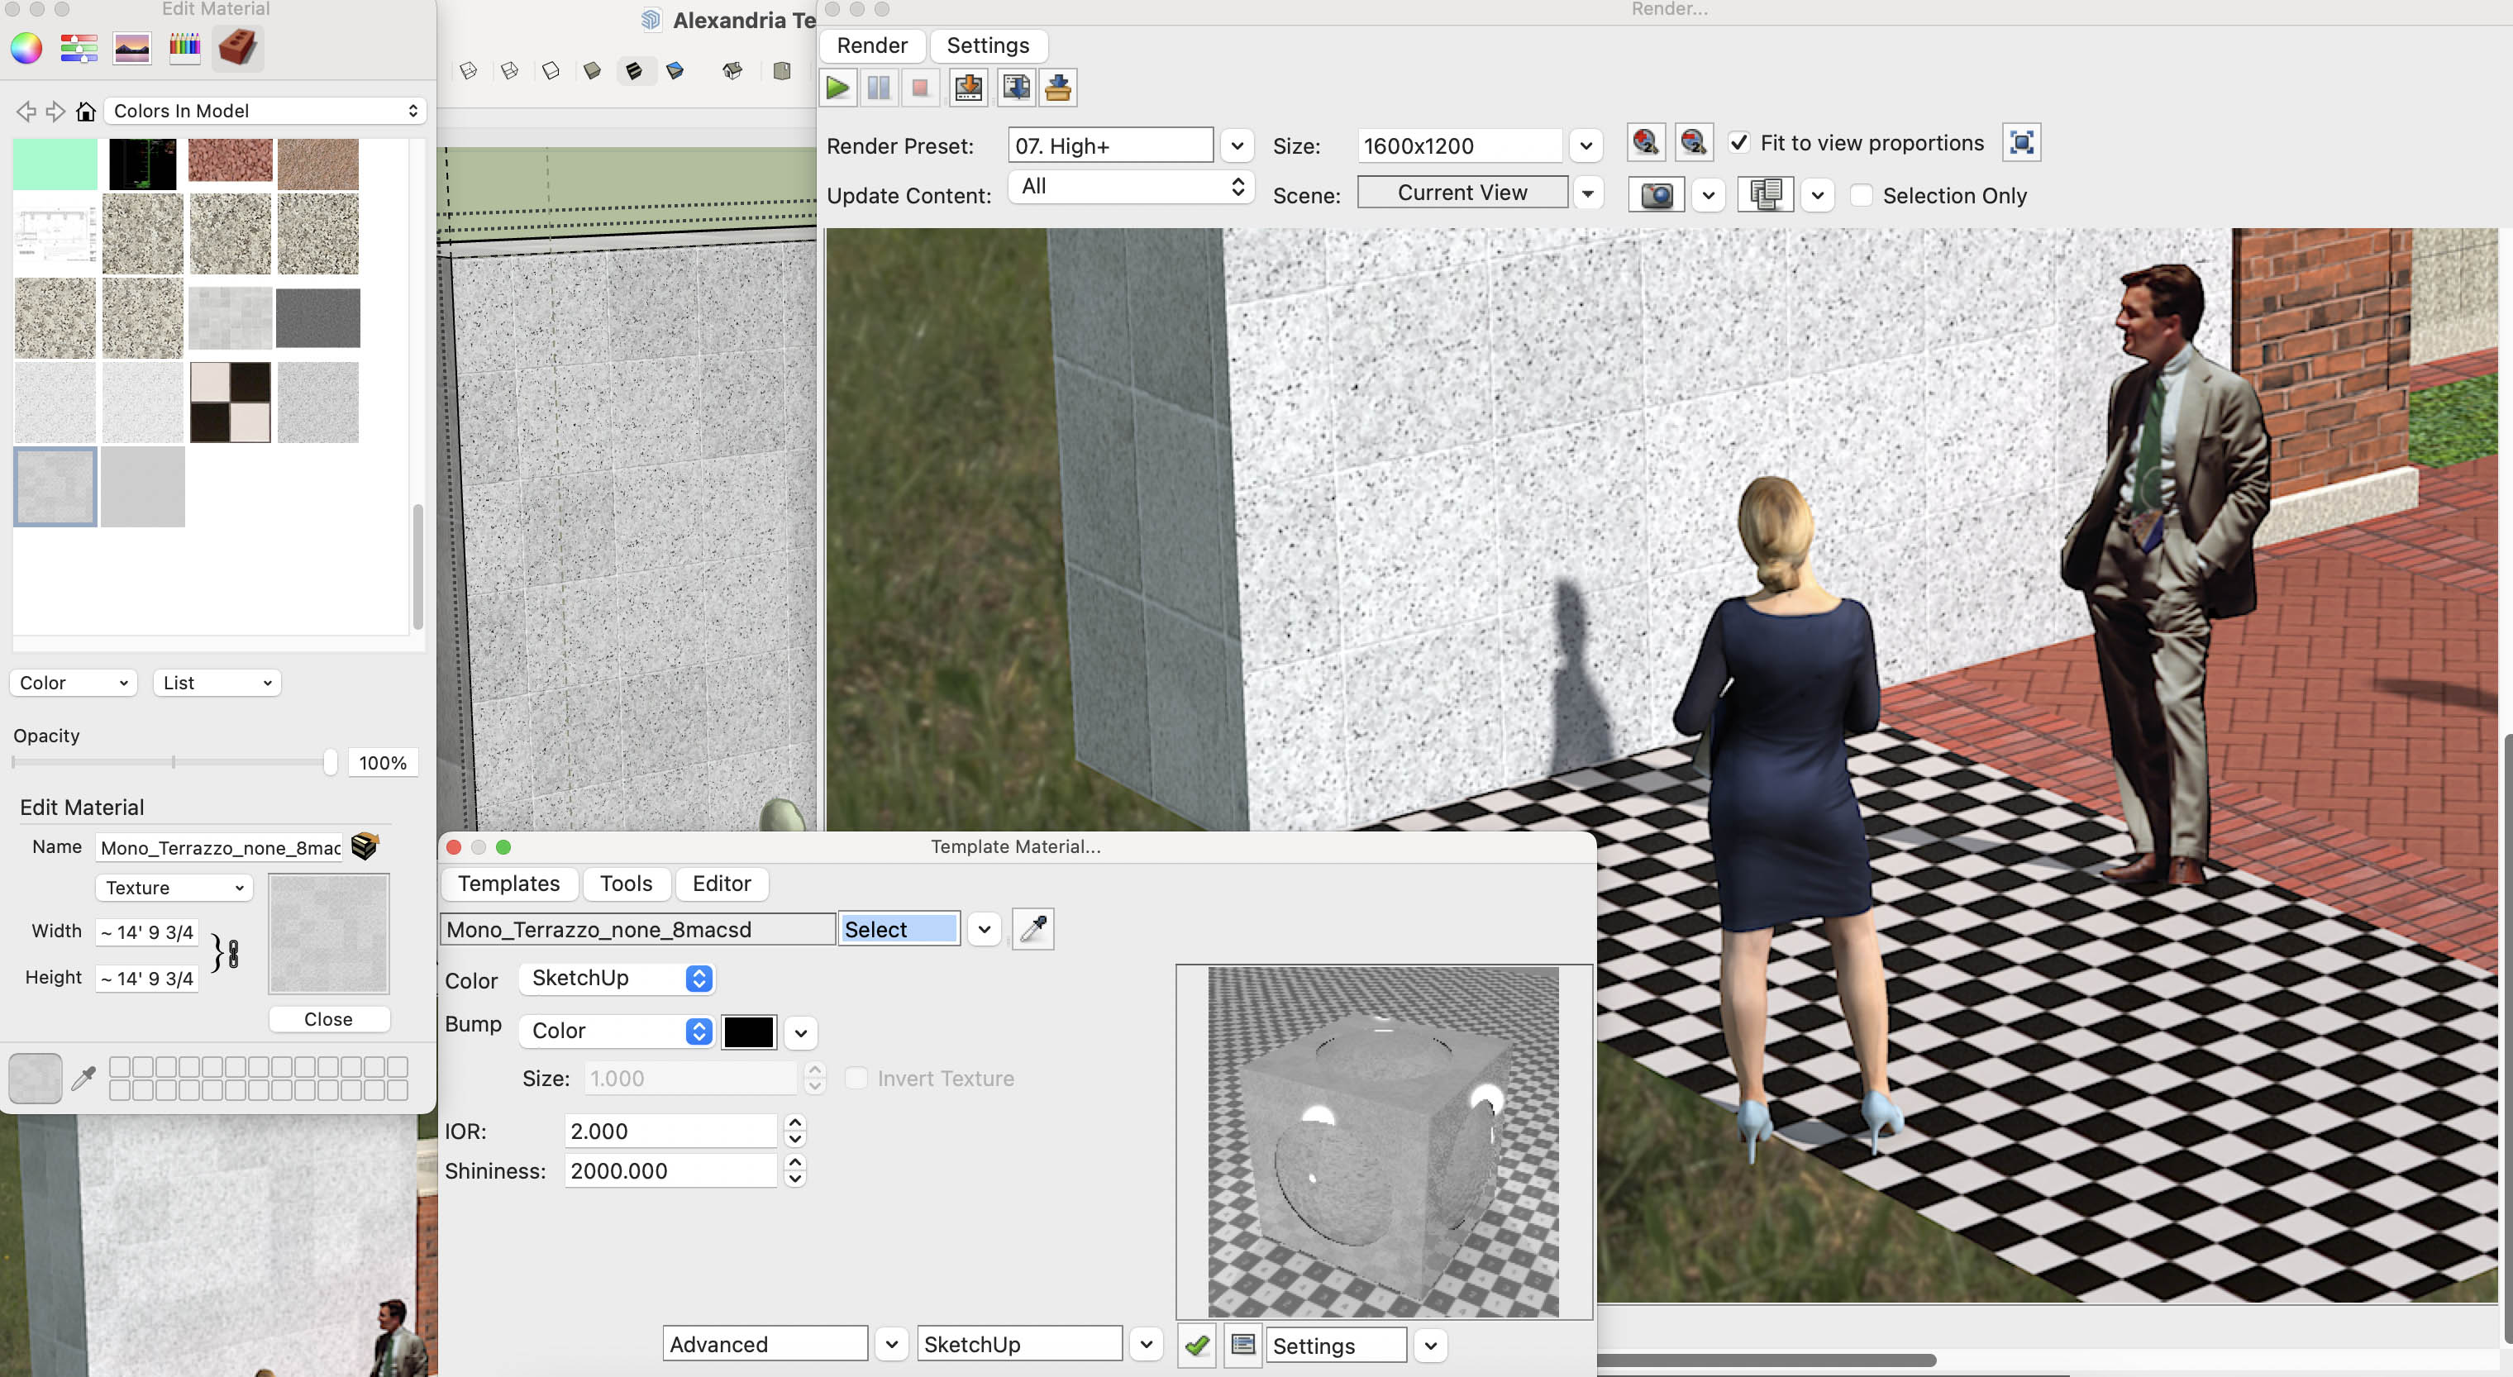The height and width of the screenshot is (1377, 2513).
Task: Pause the render
Action: [879, 88]
